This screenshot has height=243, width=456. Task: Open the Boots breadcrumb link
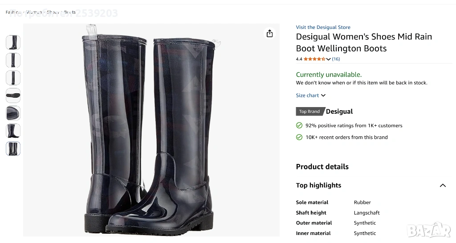click(x=69, y=12)
